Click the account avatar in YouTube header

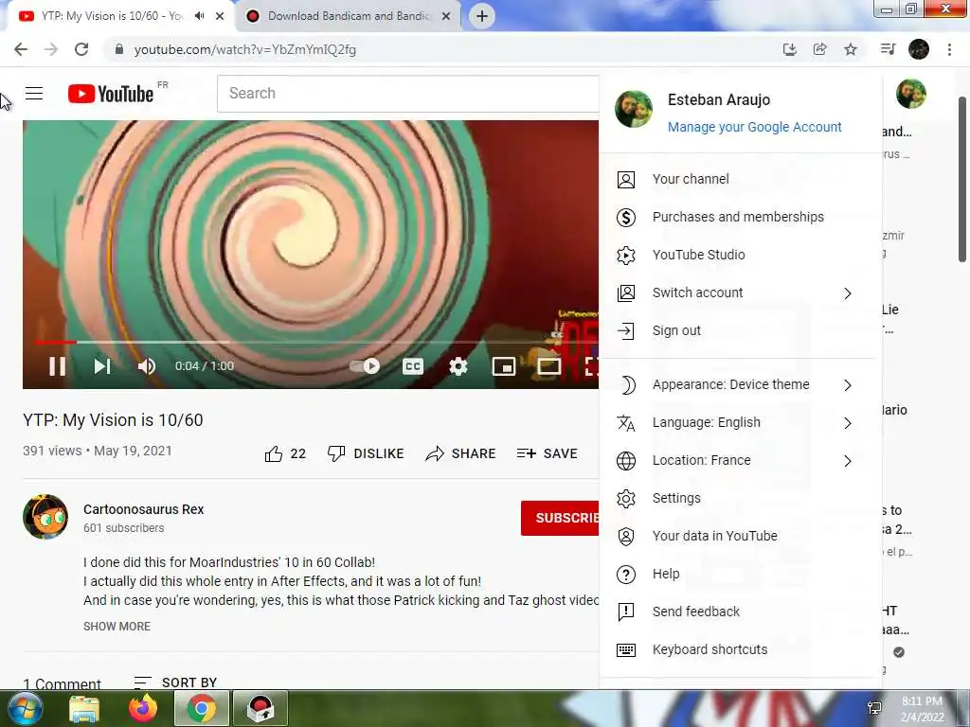[x=910, y=94]
